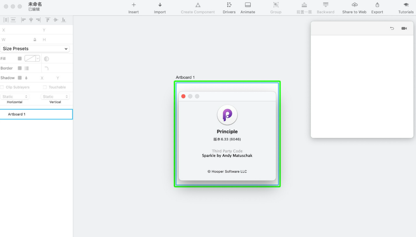
Task: Open the Drivers panel
Action: [229, 8]
